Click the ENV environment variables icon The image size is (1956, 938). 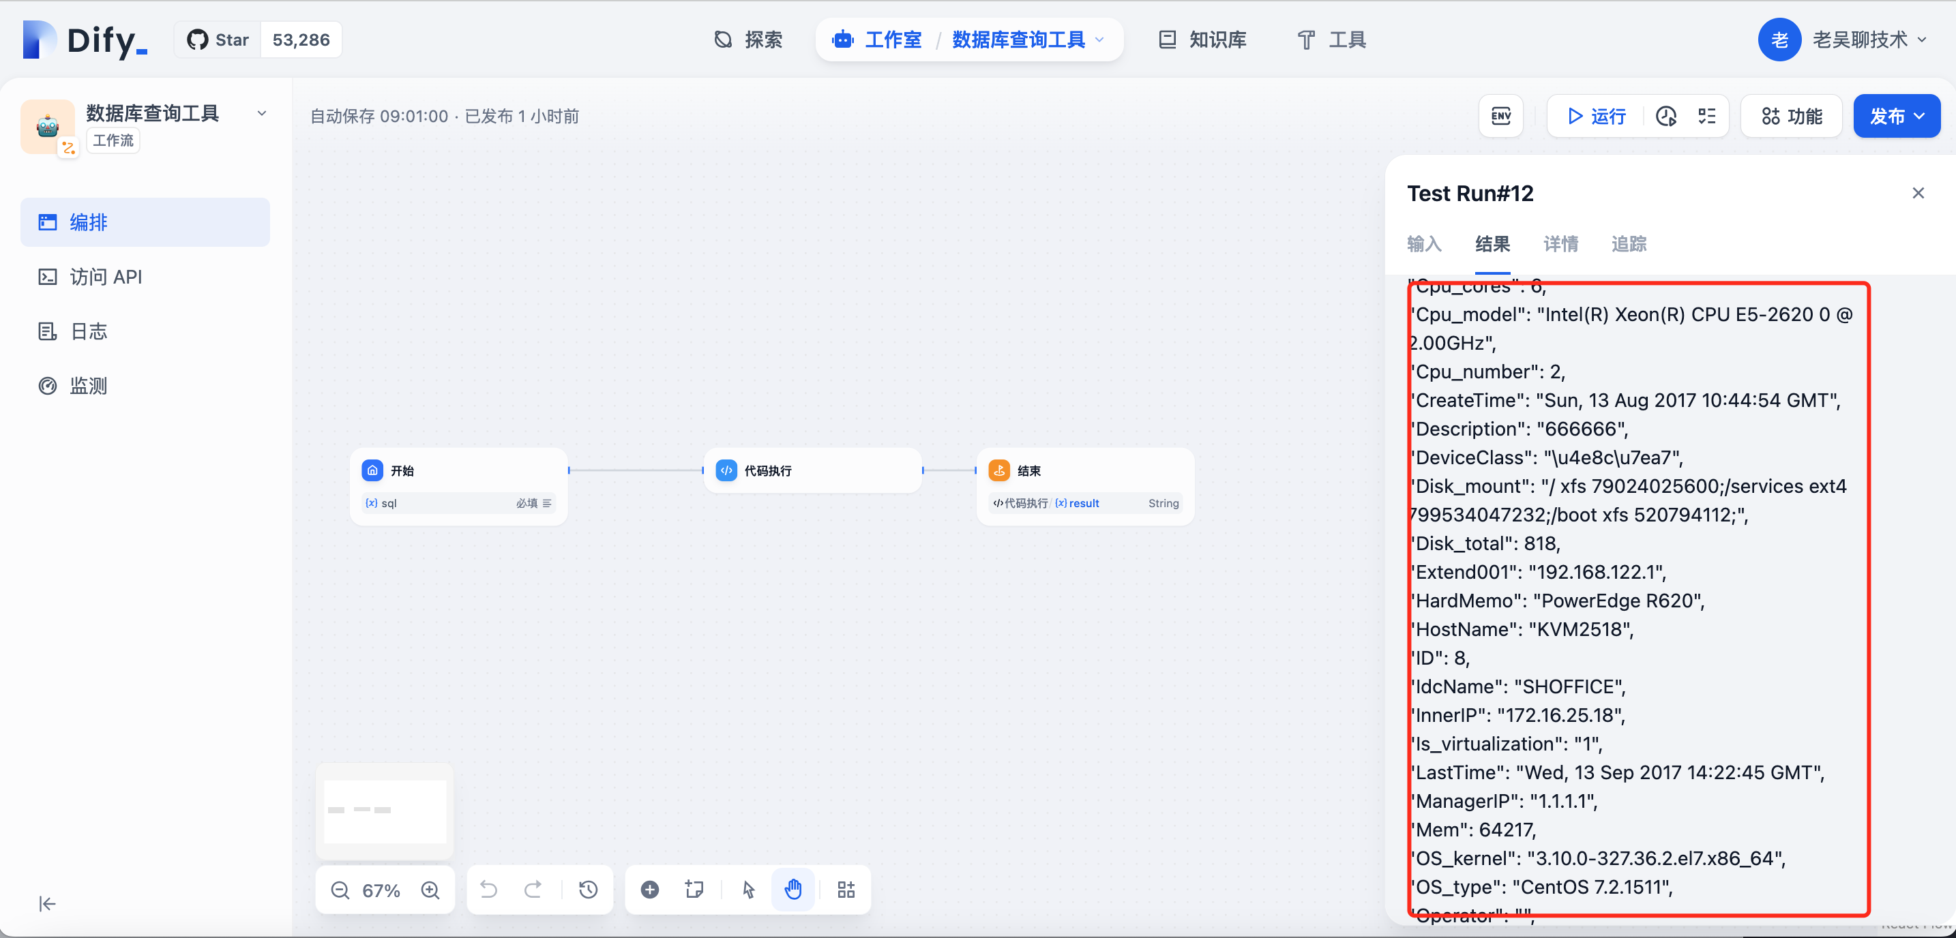1500,116
